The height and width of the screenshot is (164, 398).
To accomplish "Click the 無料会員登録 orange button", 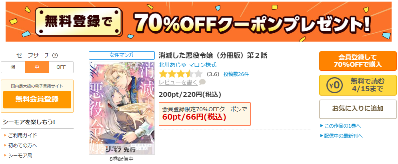I will 37,99.
